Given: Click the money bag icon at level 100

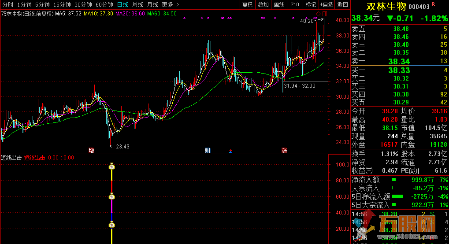Looking at the screenshot, I should point(112,166).
